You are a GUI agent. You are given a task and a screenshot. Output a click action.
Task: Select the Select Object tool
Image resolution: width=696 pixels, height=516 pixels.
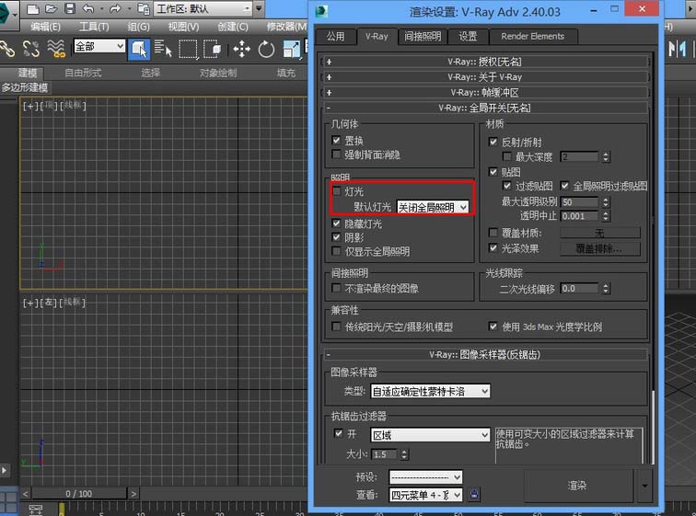[139, 49]
